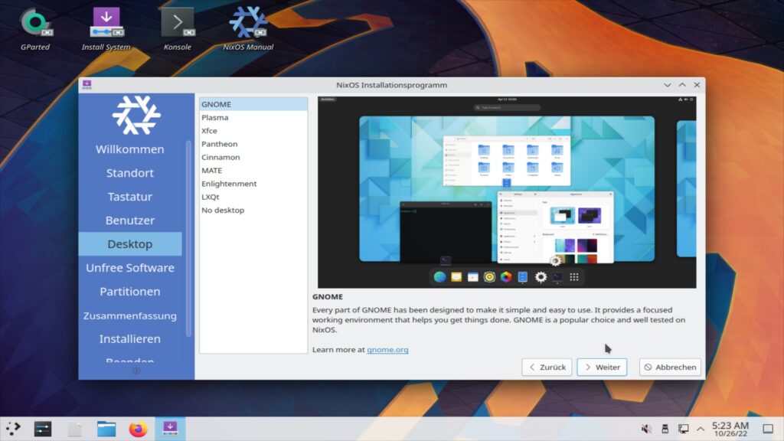The height and width of the screenshot is (441, 784).
Task: Choose Pantheon desktop environment
Action: point(253,144)
